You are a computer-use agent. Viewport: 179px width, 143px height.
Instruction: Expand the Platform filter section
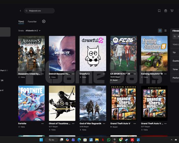tap(175, 78)
